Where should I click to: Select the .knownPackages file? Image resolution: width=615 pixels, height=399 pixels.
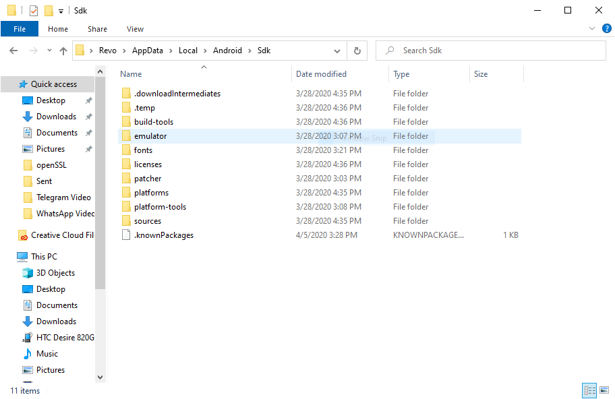(x=165, y=235)
